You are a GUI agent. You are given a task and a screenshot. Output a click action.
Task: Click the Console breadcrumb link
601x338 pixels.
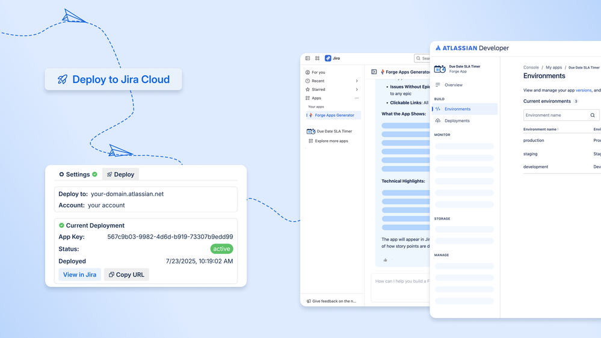coord(531,67)
